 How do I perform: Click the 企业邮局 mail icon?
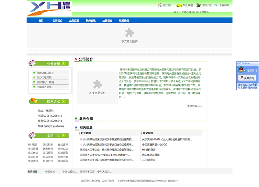click(x=216, y=5)
